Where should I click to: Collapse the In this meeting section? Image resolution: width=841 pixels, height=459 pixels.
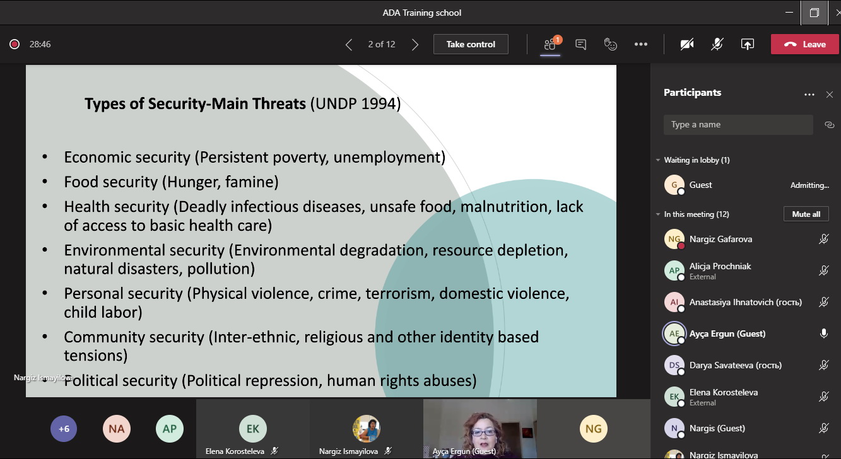659,214
